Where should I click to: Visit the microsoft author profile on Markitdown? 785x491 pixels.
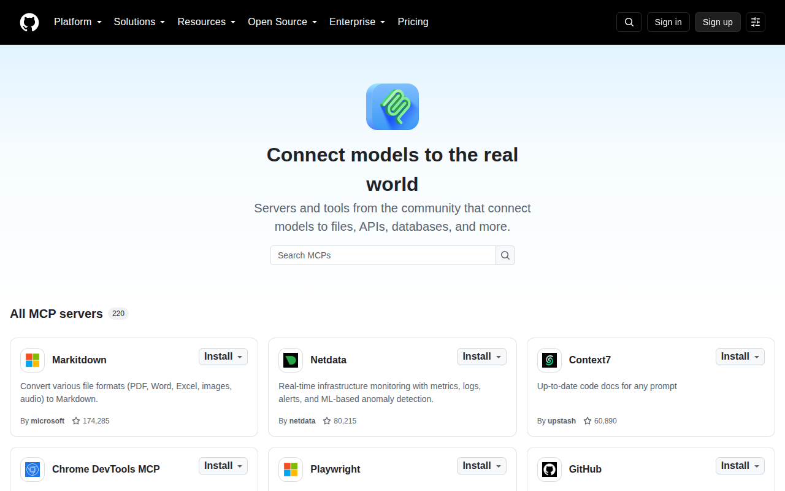point(48,421)
